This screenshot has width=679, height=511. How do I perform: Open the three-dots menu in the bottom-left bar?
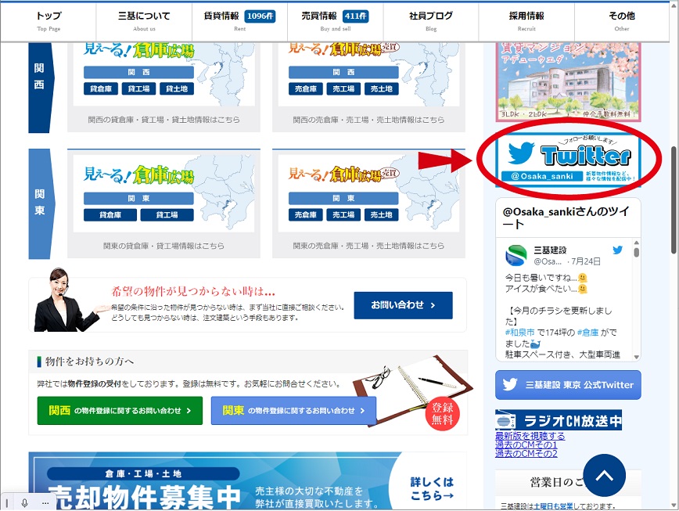[x=44, y=502]
